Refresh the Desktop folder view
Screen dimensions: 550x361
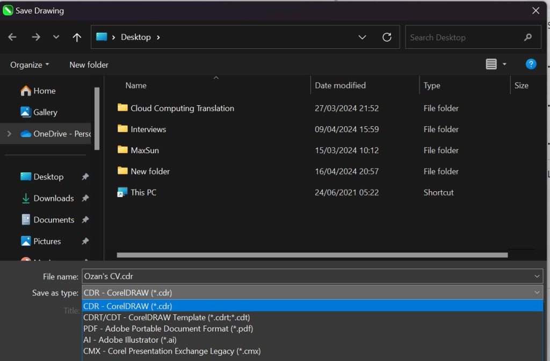387,37
